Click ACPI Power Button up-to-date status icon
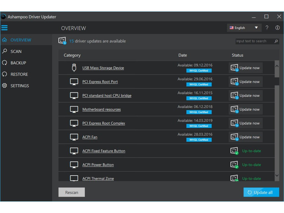 pos(234,165)
